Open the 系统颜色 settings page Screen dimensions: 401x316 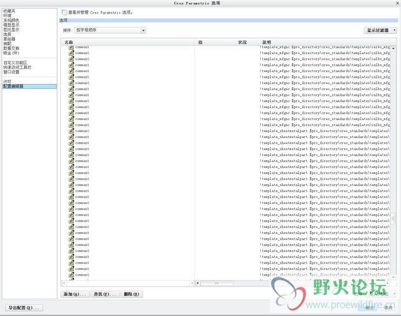click(x=11, y=20)
